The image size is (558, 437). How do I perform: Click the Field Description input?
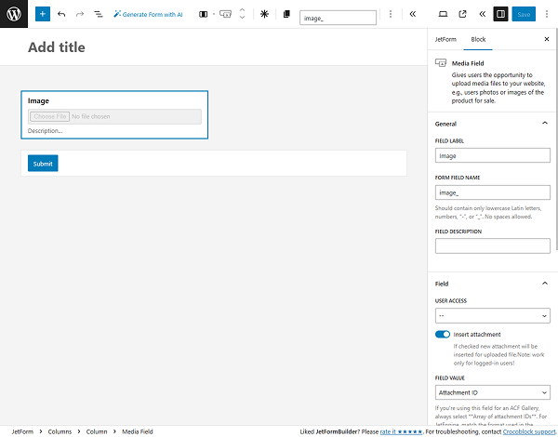(x=492, y=245)
